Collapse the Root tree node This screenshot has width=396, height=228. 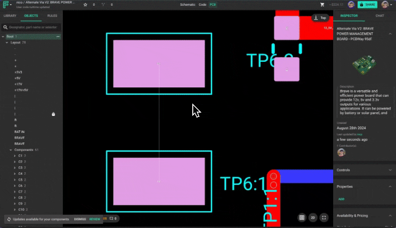pyautogui.click(x=3, y=37)
